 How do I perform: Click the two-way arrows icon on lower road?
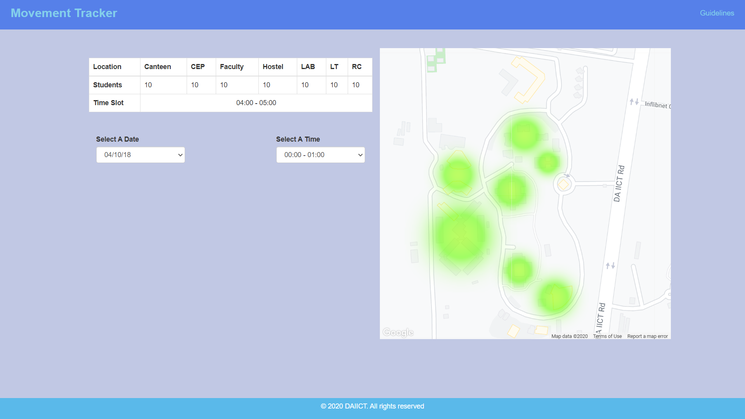pyautogui.click(x=610, y=266)
